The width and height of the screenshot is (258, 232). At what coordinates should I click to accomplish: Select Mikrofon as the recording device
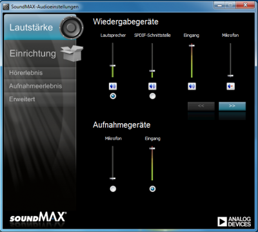tap(113, 189)
